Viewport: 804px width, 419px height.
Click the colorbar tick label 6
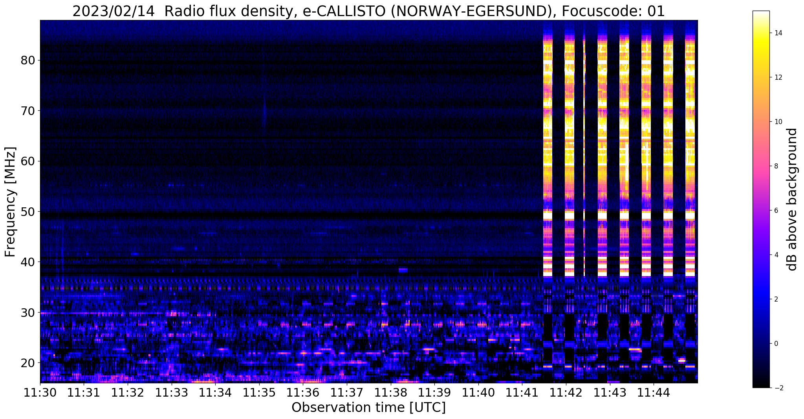(776, 210)
